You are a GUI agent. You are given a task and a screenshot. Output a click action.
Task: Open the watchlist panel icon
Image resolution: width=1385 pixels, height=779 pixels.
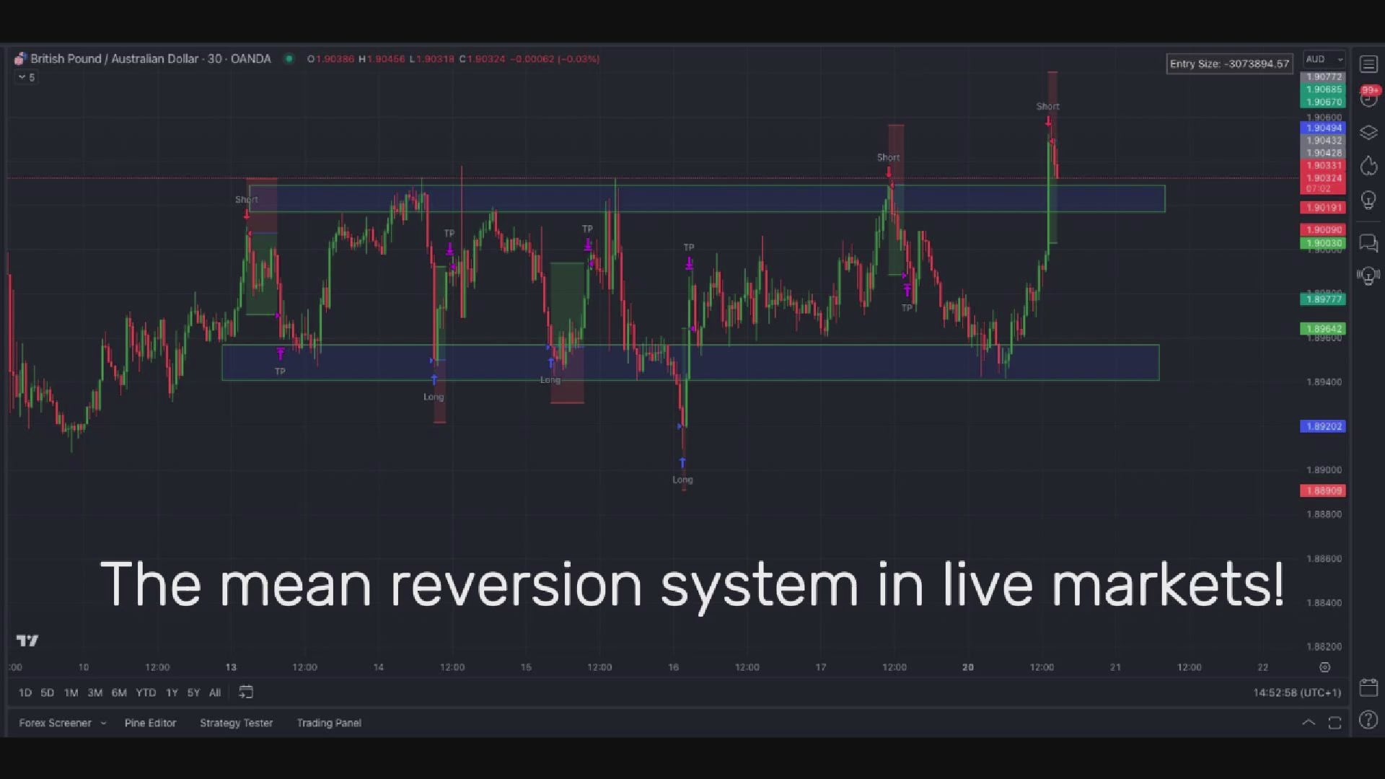click(x=1368, y=64)
